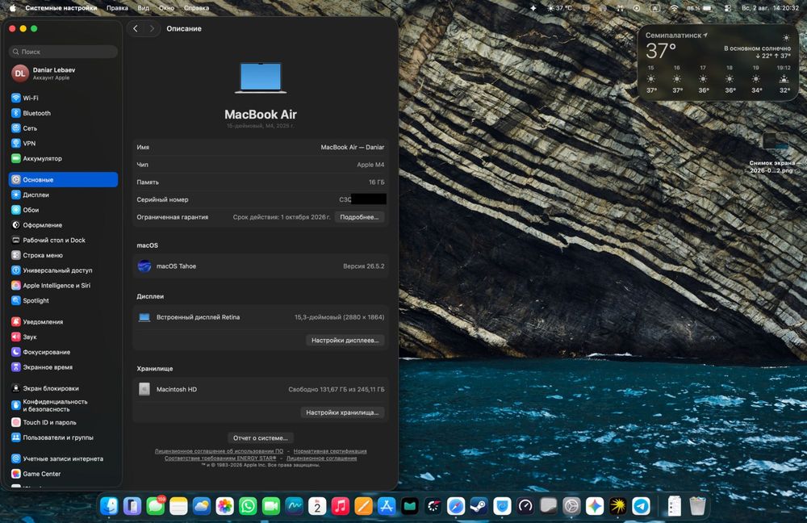
Task: Click the date and time in menu bar
Action: point(770,8)
